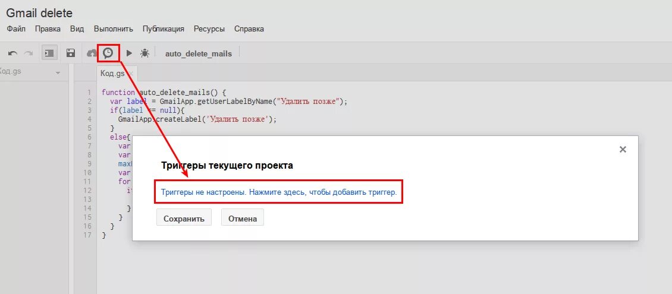This screenshot has height=294, width=672.
Task: Click the link to add a trigger
Action: 279,192
